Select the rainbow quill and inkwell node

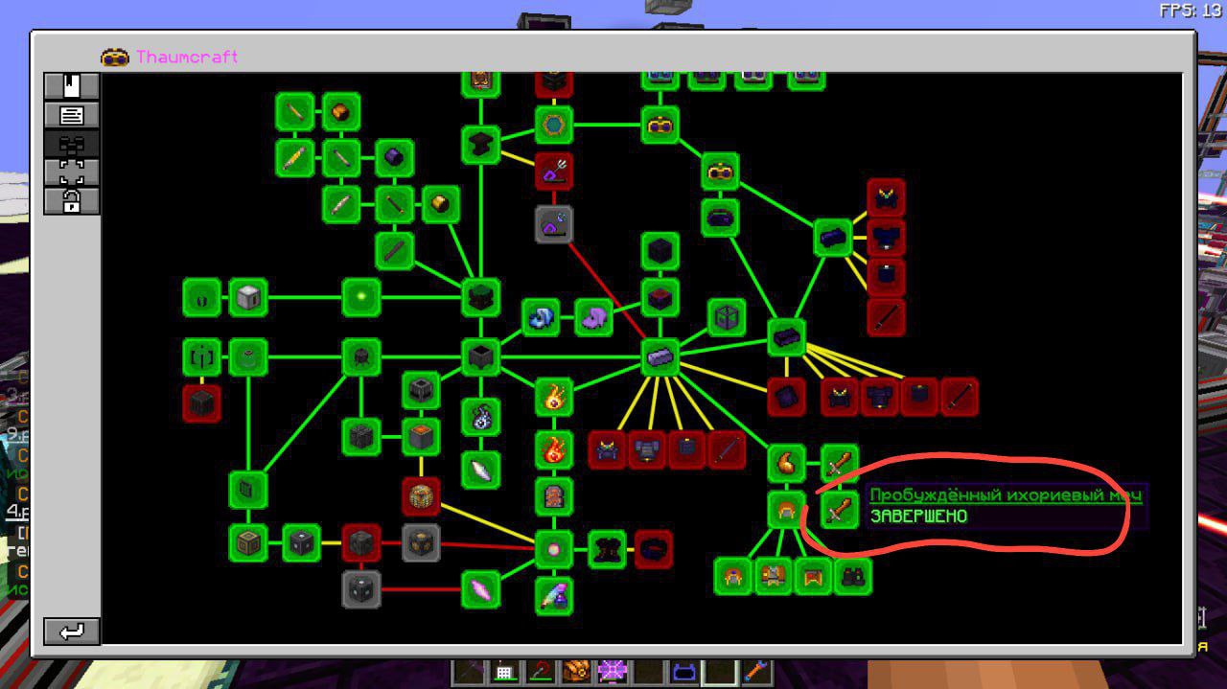554,596
